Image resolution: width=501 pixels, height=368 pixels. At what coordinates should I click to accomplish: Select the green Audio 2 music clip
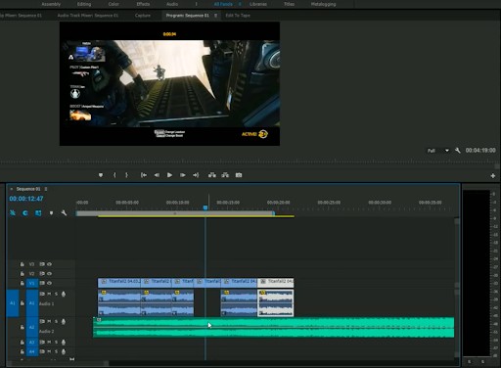coord(274,327)
